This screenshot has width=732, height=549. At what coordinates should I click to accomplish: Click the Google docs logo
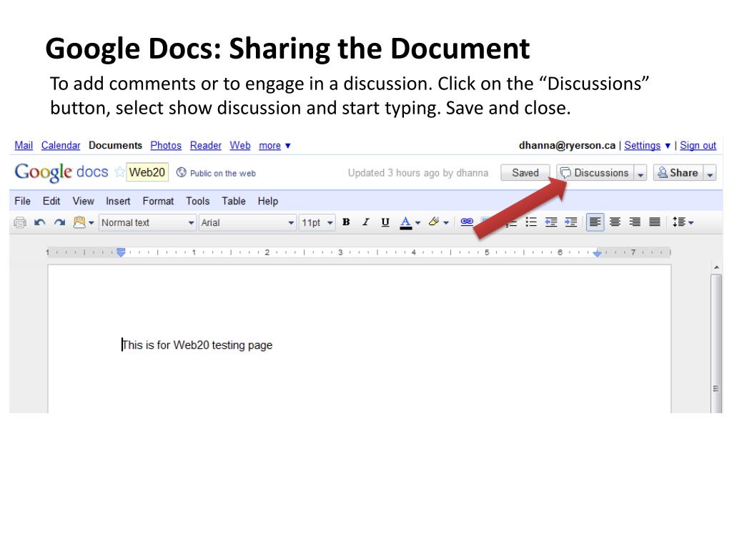[x=61, y=172]
